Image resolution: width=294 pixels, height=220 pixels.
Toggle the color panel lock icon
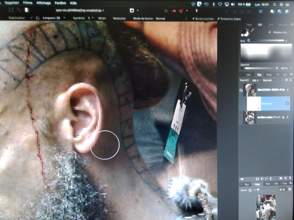[270, 32]
